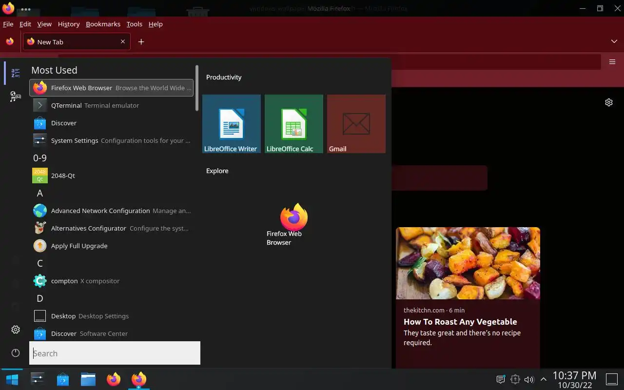Viewport: 624px width, 390px height.
Task: Open the History menu
Action: pyautogui.click(x=69, y=24)
